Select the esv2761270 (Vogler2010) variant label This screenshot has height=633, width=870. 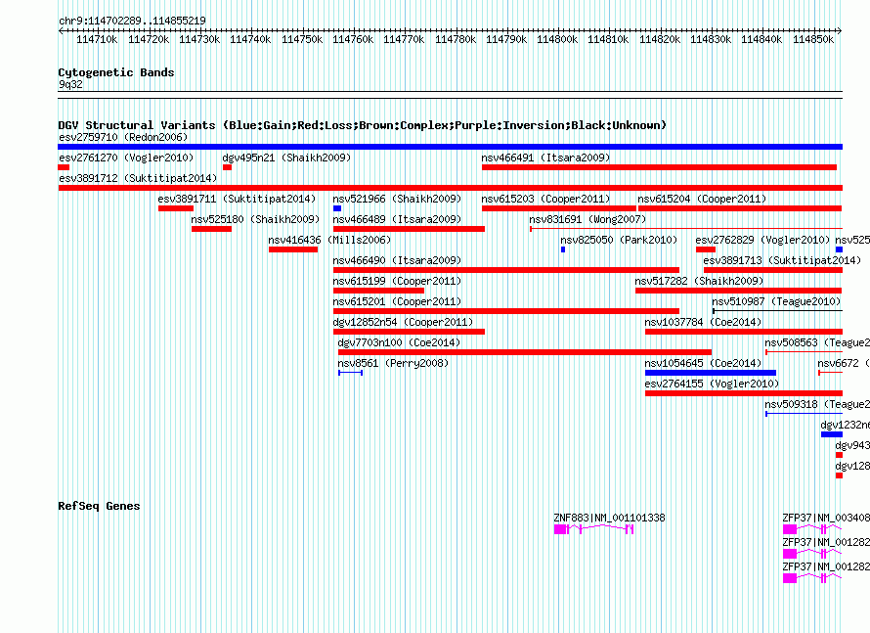[126, 158]
